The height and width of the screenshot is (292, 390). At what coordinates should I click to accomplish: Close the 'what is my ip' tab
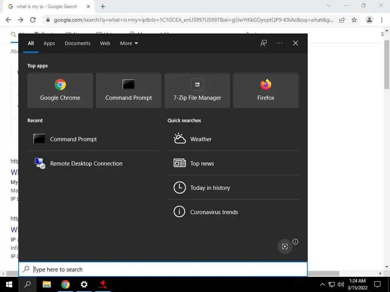tap(88, 7)
